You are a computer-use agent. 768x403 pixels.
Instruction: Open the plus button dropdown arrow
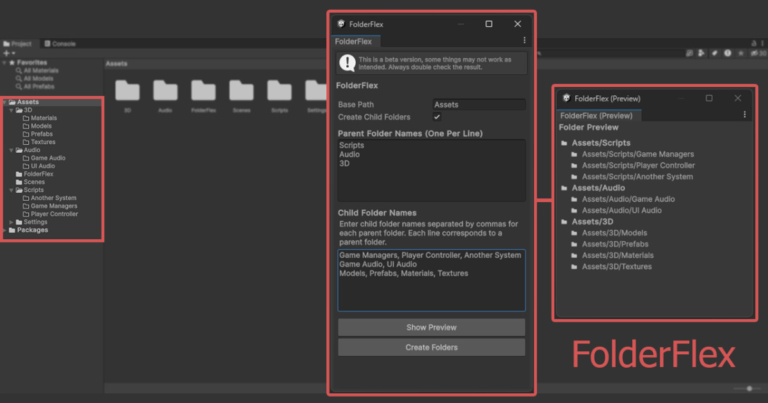[x=13, y=53]
